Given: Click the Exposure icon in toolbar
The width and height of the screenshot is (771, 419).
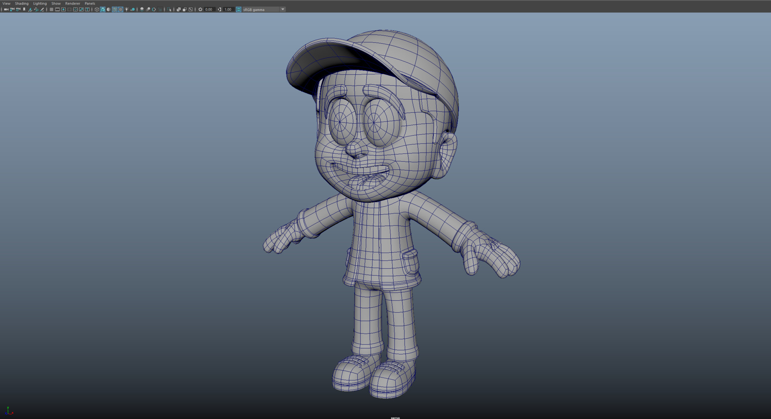Looking at the screenshot, I should 200,9.
